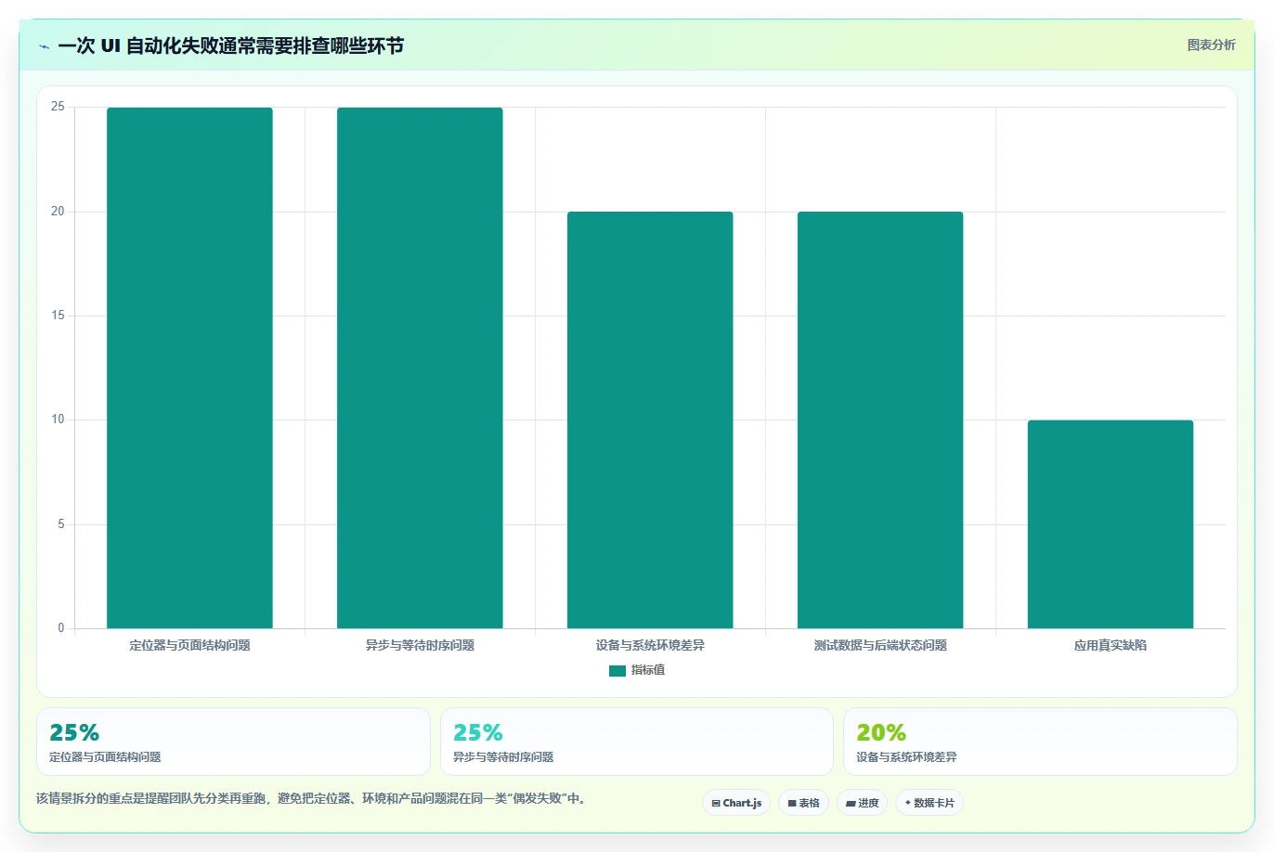This screenshot has height=852, width=1274.
Task: Click y-axis value 5
Action: pos(61,524)
